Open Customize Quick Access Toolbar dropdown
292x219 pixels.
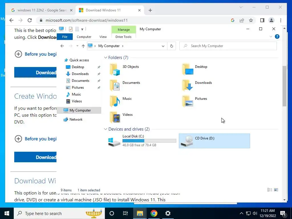[x=82, y=29]
